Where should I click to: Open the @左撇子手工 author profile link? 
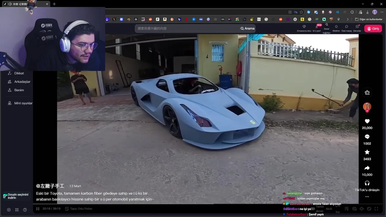[50, 186]
